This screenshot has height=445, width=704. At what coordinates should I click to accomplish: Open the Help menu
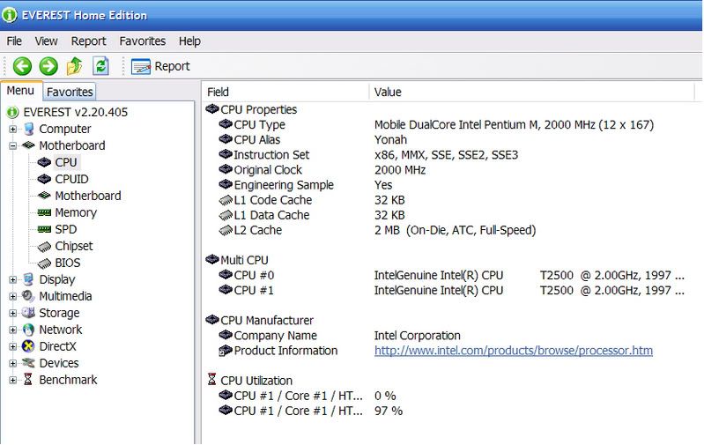click(189, 41)
